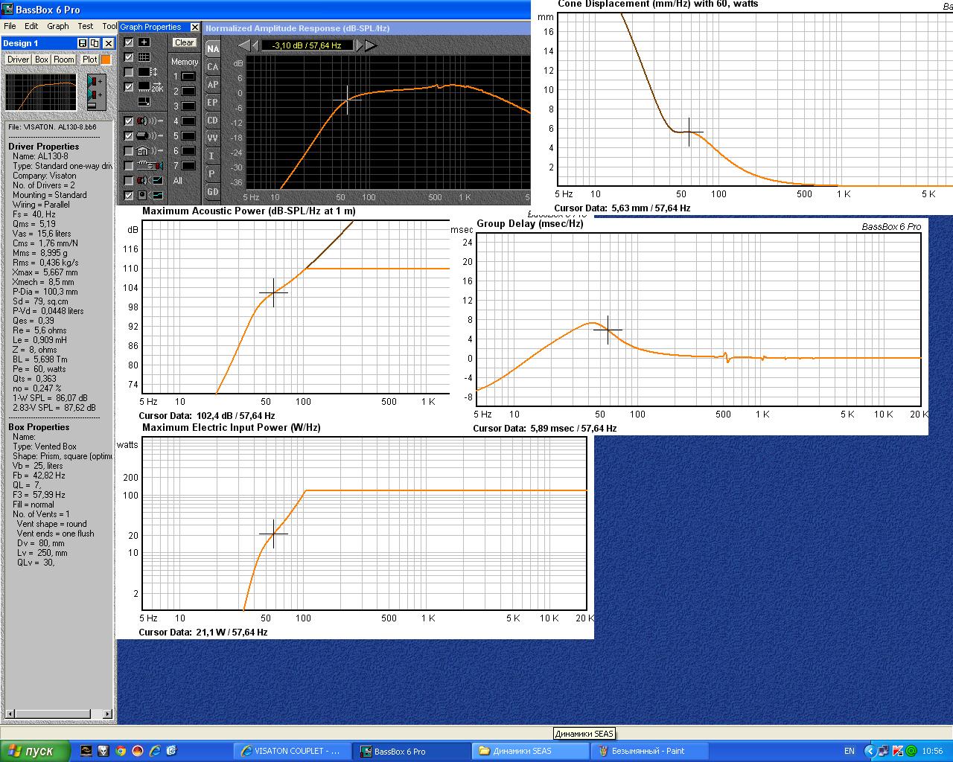The width and height of the screenshot is (953, 762).
Task: Click right arrow of properties horizontal scrollbar
Action: click(107, 714)
